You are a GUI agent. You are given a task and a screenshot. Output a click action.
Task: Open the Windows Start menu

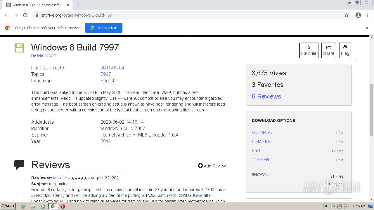click(8, 206)
